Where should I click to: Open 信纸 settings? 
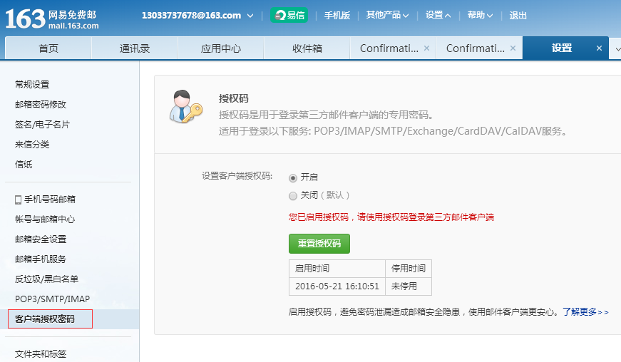pyautogui.click(x=24, y=164)
